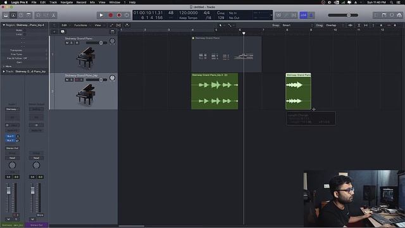Expand the More section in Region inspector
The image size is (405, 228).
(7, 66)
